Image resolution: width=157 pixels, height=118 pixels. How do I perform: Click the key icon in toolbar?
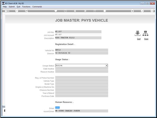coord(7,11)
